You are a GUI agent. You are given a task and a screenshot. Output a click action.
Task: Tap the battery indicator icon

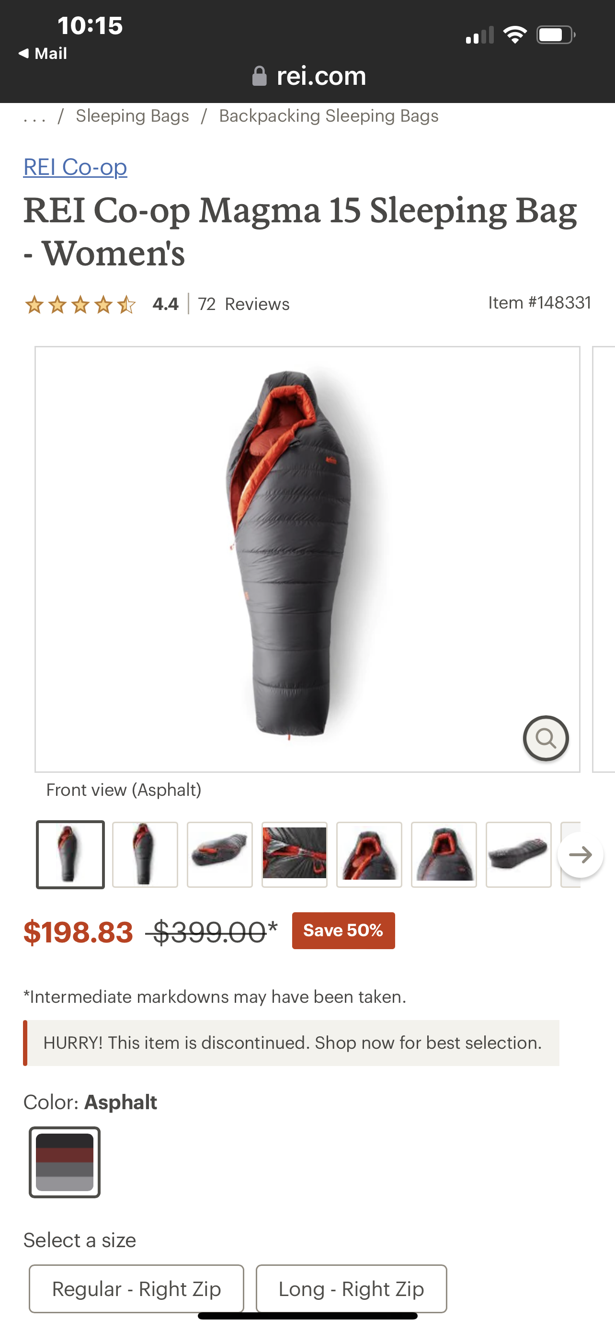(556, 35)
